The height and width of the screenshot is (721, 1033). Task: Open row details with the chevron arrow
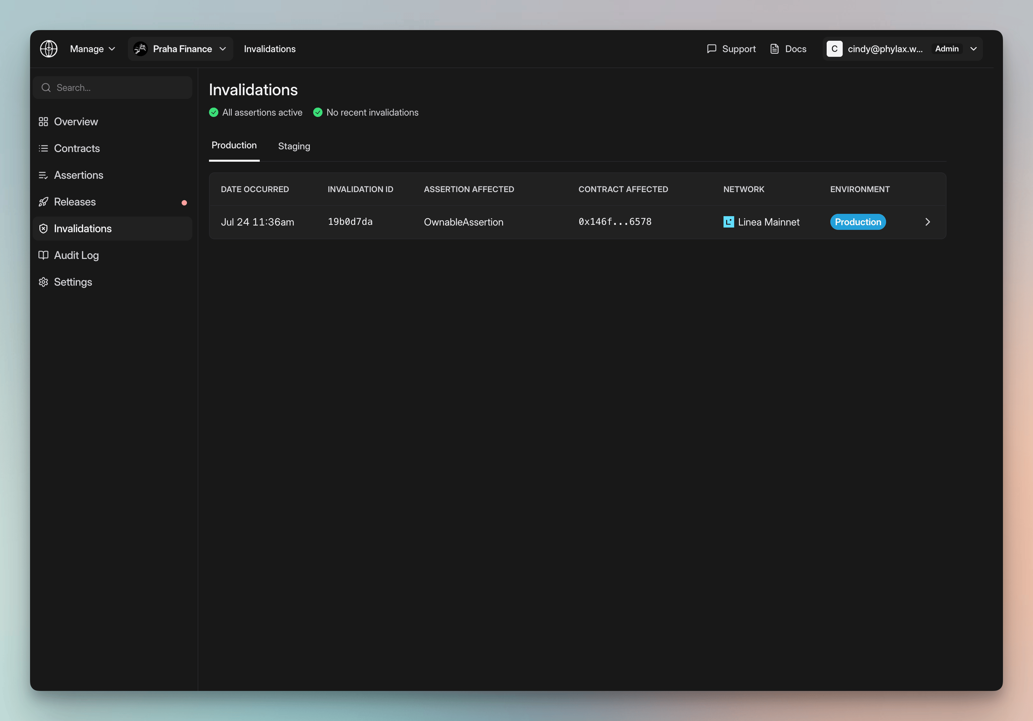(x=927, y=222)
